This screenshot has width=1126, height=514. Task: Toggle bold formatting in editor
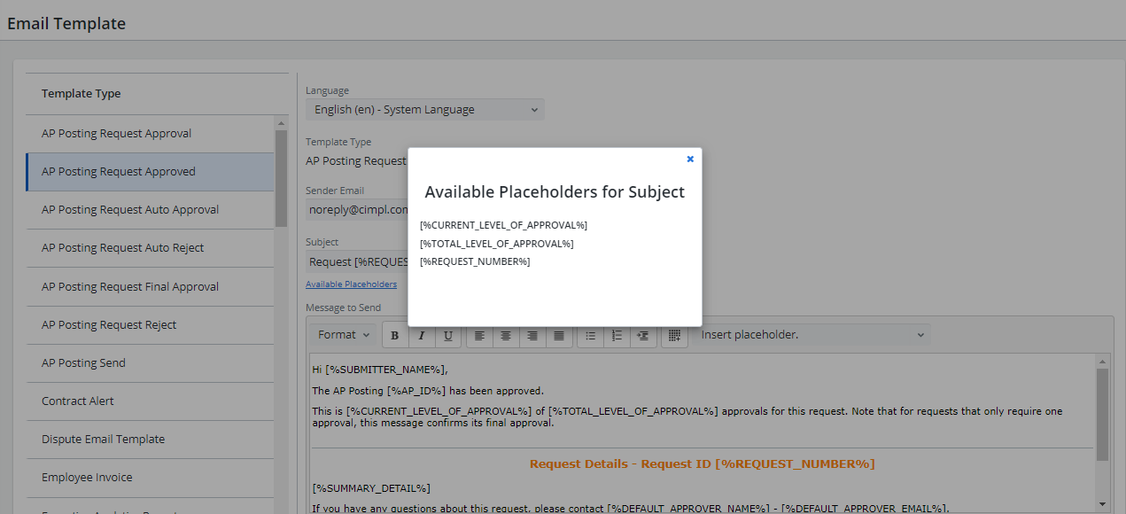(395, 335)
